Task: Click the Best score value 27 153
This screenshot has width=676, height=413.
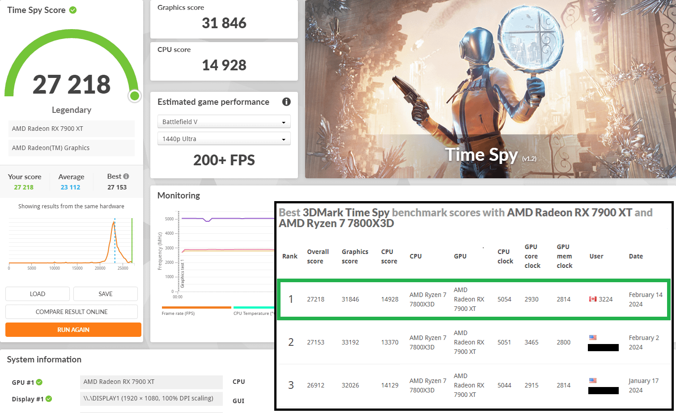Action: click(117, 187)
